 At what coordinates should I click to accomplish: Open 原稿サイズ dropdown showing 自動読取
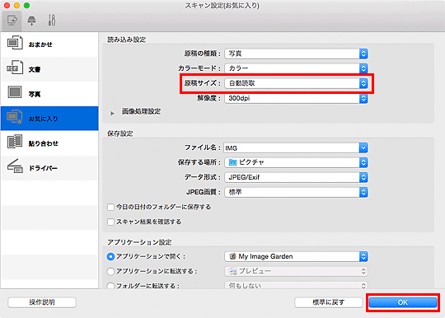[297, 83]
